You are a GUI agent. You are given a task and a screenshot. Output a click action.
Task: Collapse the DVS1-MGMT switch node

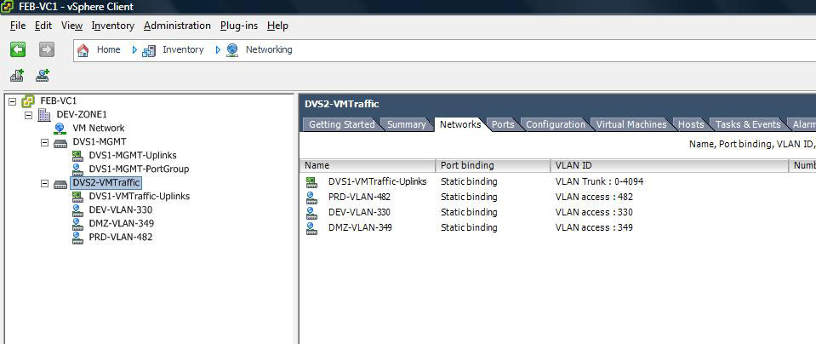click(45, 142)
